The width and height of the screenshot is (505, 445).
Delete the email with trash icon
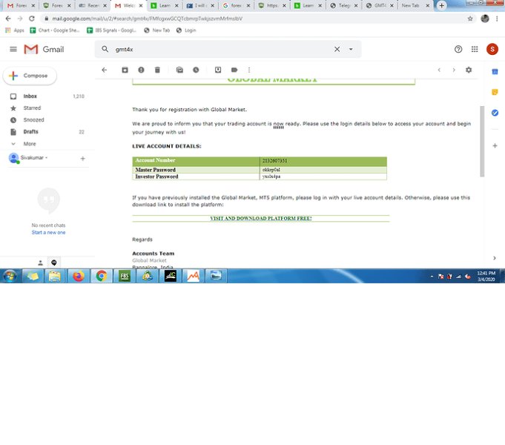(157, 70)
